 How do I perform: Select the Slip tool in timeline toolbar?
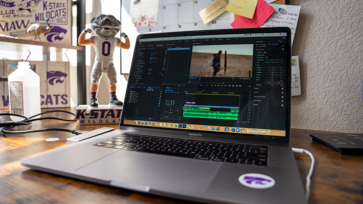160,99
